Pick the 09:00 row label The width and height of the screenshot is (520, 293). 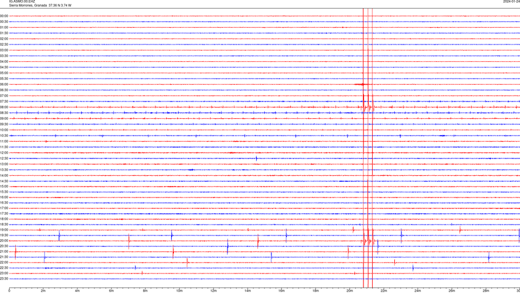click(4, 118)
